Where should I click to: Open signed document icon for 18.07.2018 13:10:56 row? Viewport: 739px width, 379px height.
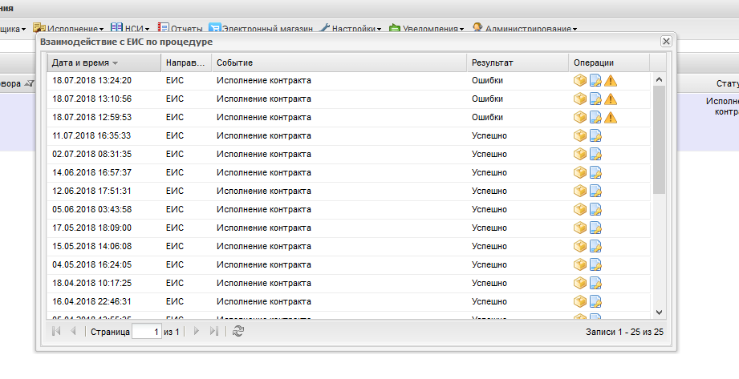(x=595, y=99)
